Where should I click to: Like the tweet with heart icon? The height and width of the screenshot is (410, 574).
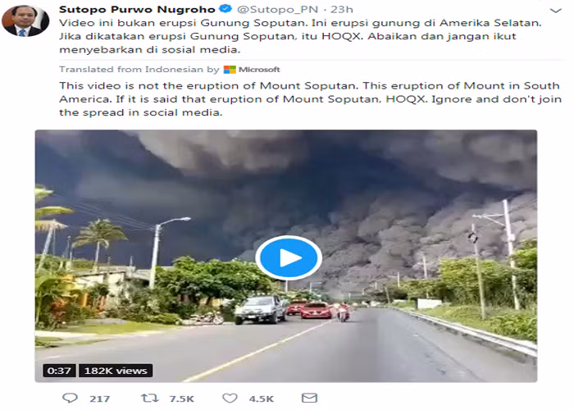point(230,398)
